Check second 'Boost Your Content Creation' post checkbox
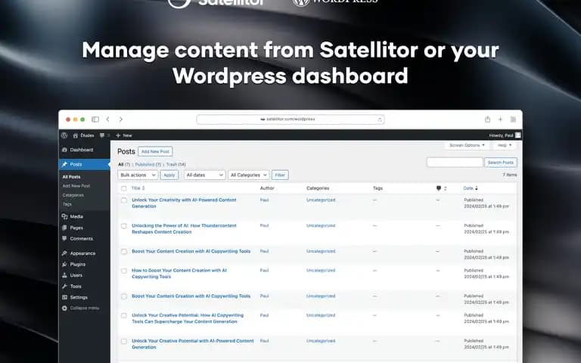The width and height of the screenshot is (581, 363). coord(124,296)
